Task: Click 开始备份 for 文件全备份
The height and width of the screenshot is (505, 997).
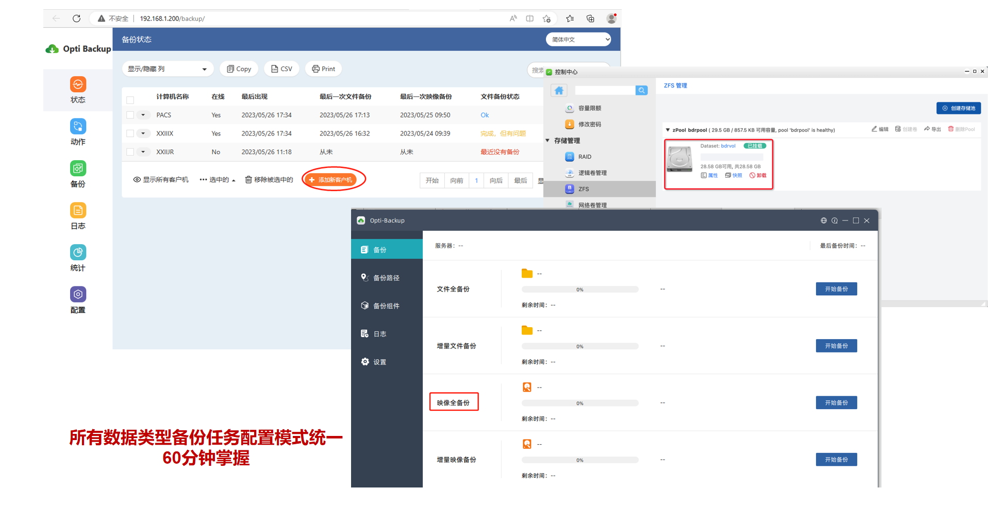Action: coord(836,289)
